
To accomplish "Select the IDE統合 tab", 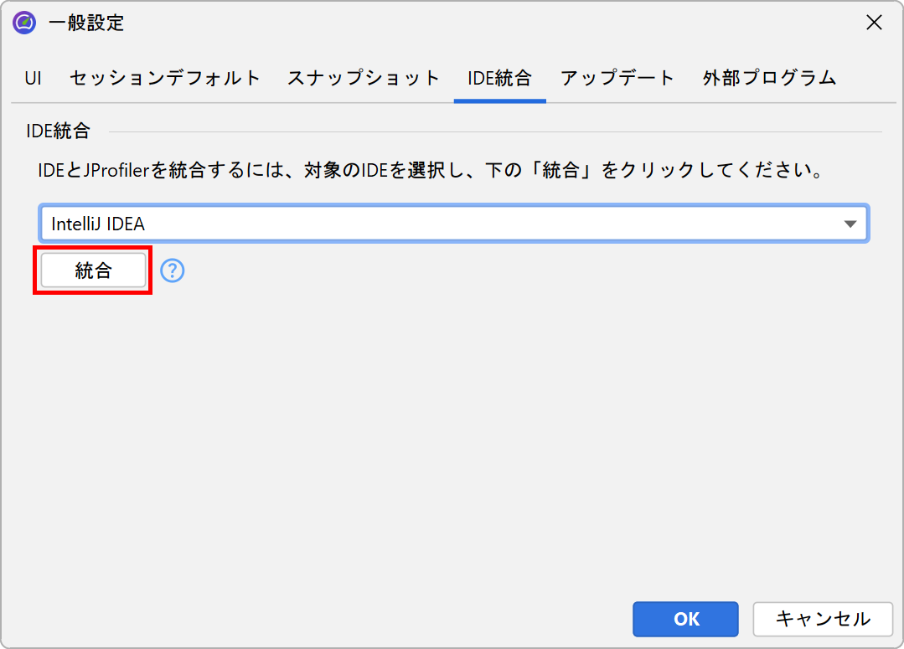I will 499,79.
